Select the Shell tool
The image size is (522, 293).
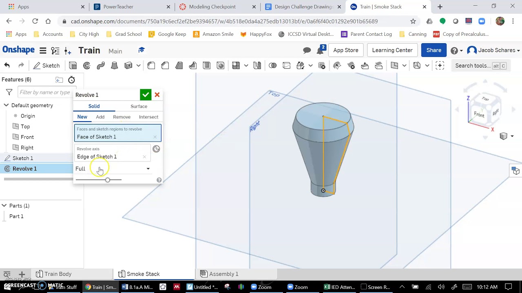[x=207, y=66]
